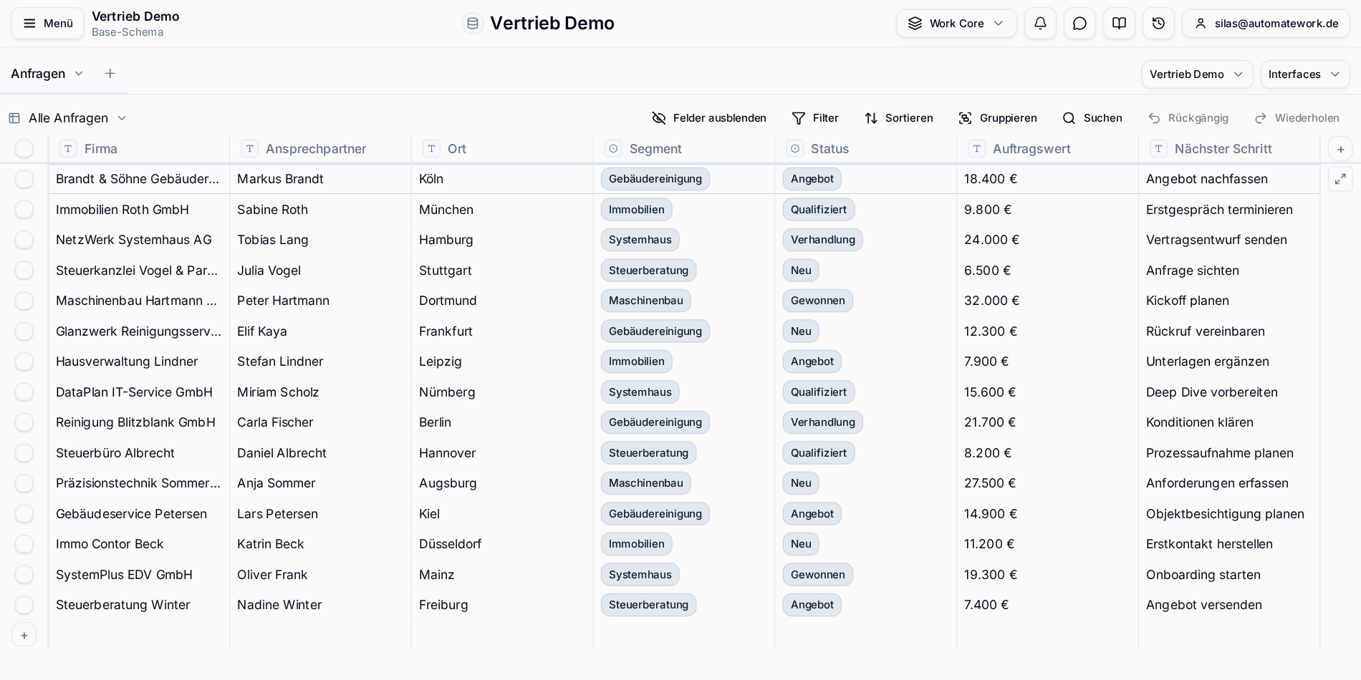Click the Rückgängig undo button
The height and width of the screenshot is (680, 1361).
click(1188, 118)
